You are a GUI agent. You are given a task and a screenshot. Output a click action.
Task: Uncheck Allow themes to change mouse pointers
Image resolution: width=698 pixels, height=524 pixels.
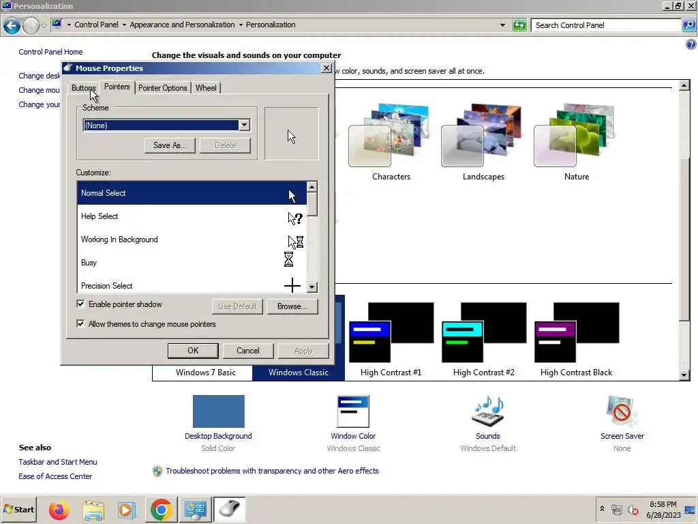80,323
